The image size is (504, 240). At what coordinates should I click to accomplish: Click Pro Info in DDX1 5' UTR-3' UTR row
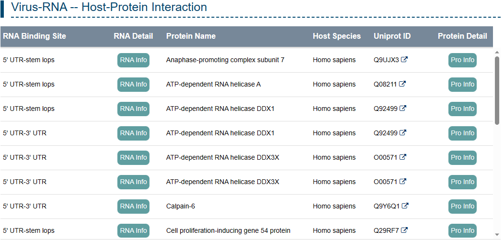click(462, 133)
